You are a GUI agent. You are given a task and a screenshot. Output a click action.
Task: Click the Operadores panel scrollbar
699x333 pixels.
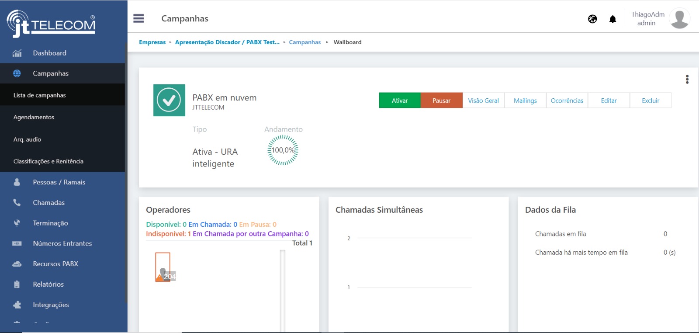pyautogui.click(x=283, y=291)
